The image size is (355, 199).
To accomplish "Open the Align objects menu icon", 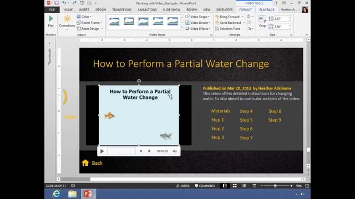I will click(250, 17).
